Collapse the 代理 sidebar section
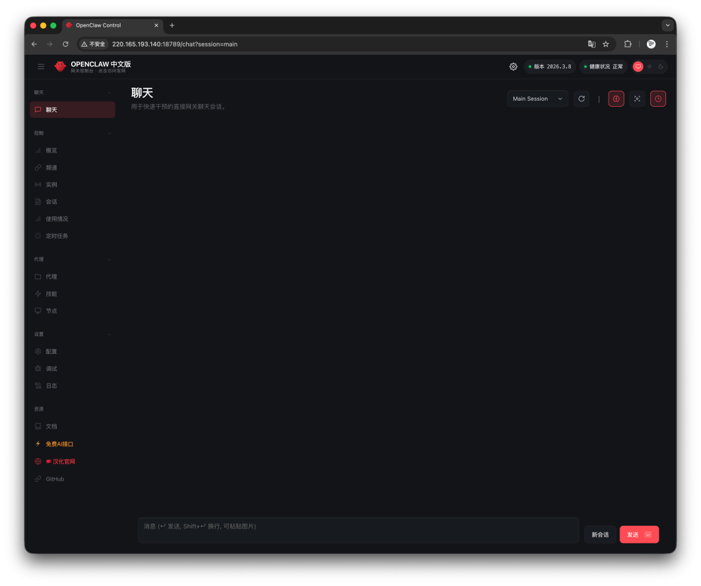The image size is (701, 586). tap(110, 259)
